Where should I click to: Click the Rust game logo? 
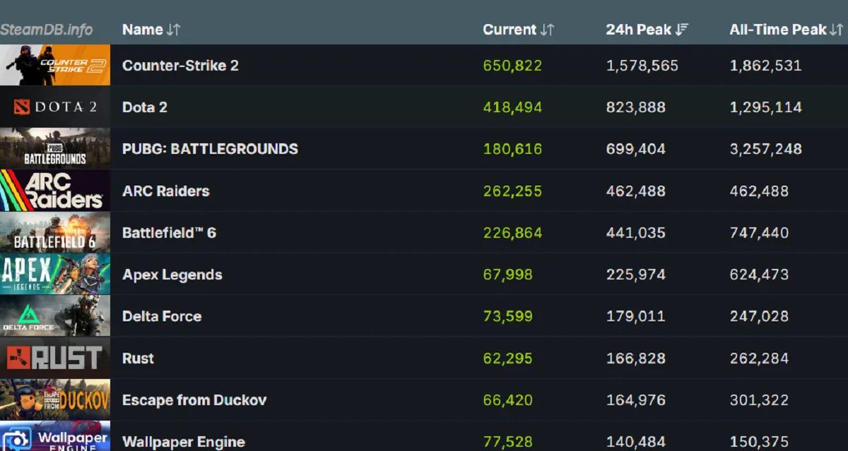(55, 358)
